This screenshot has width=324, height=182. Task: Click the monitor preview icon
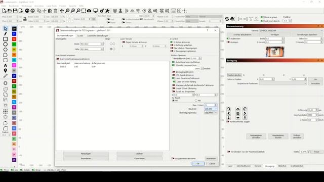(96, 11)
